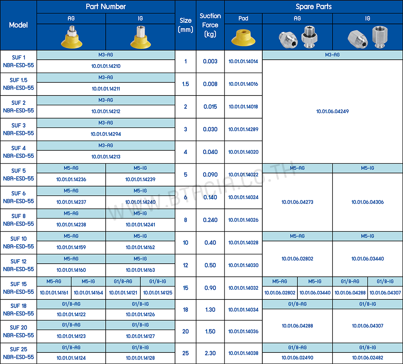The image size is (403, 364).
Task: Click the 'Size (mm)' column header
Action: [x=185, y=25]
